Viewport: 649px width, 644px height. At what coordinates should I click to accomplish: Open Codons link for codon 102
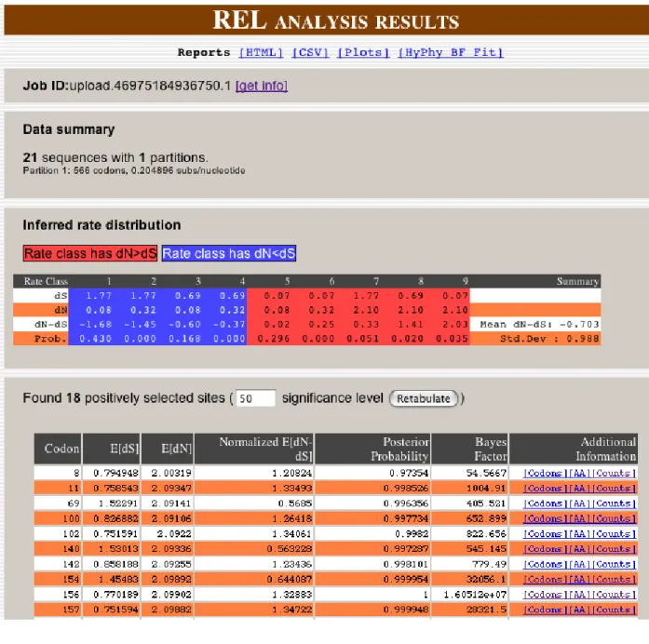click(x=545, y=533)
